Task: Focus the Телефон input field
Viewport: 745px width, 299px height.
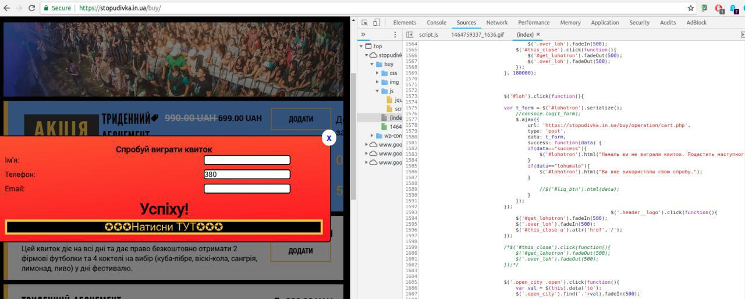Action: 247,174
